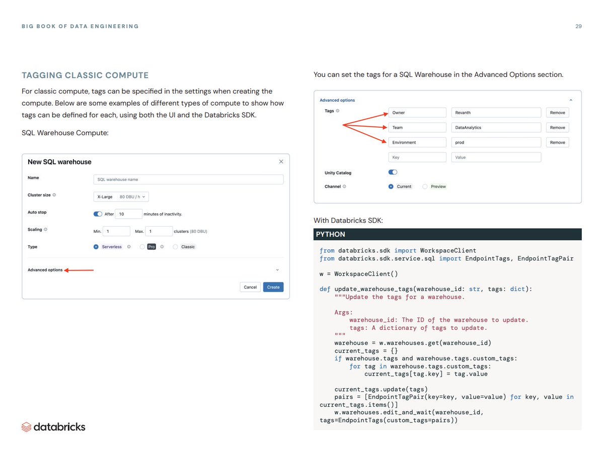This screenshot has width=604, height=452.
Task: Expand Advanced options in the warehouse dialog
Action: 44,269
